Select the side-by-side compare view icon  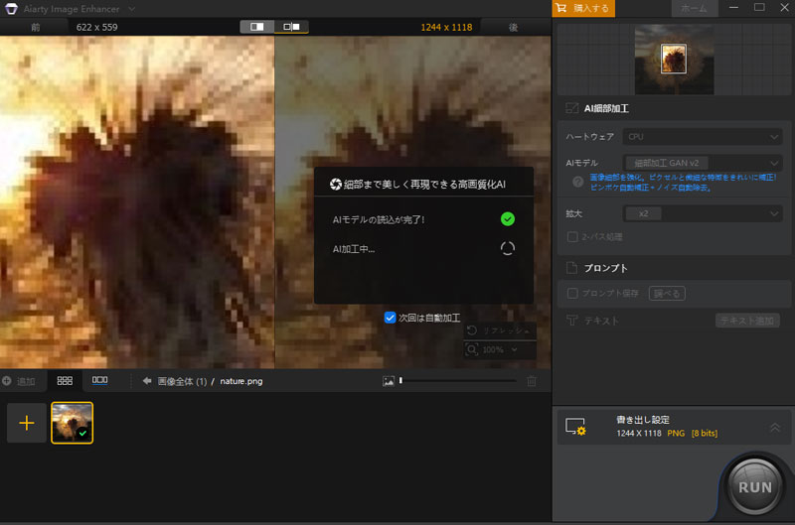pyautogui.click(x=257, y=27)
